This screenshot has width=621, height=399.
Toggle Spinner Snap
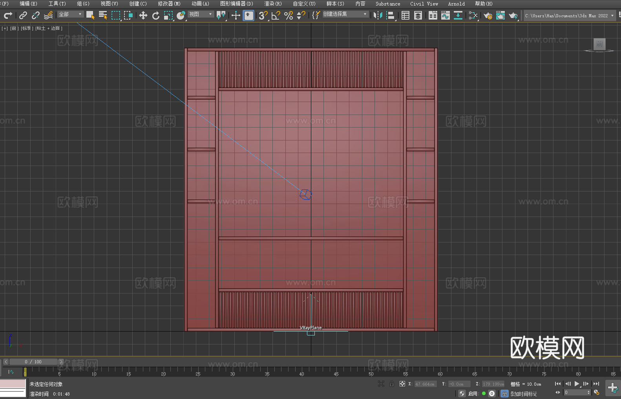click(301, 15)
